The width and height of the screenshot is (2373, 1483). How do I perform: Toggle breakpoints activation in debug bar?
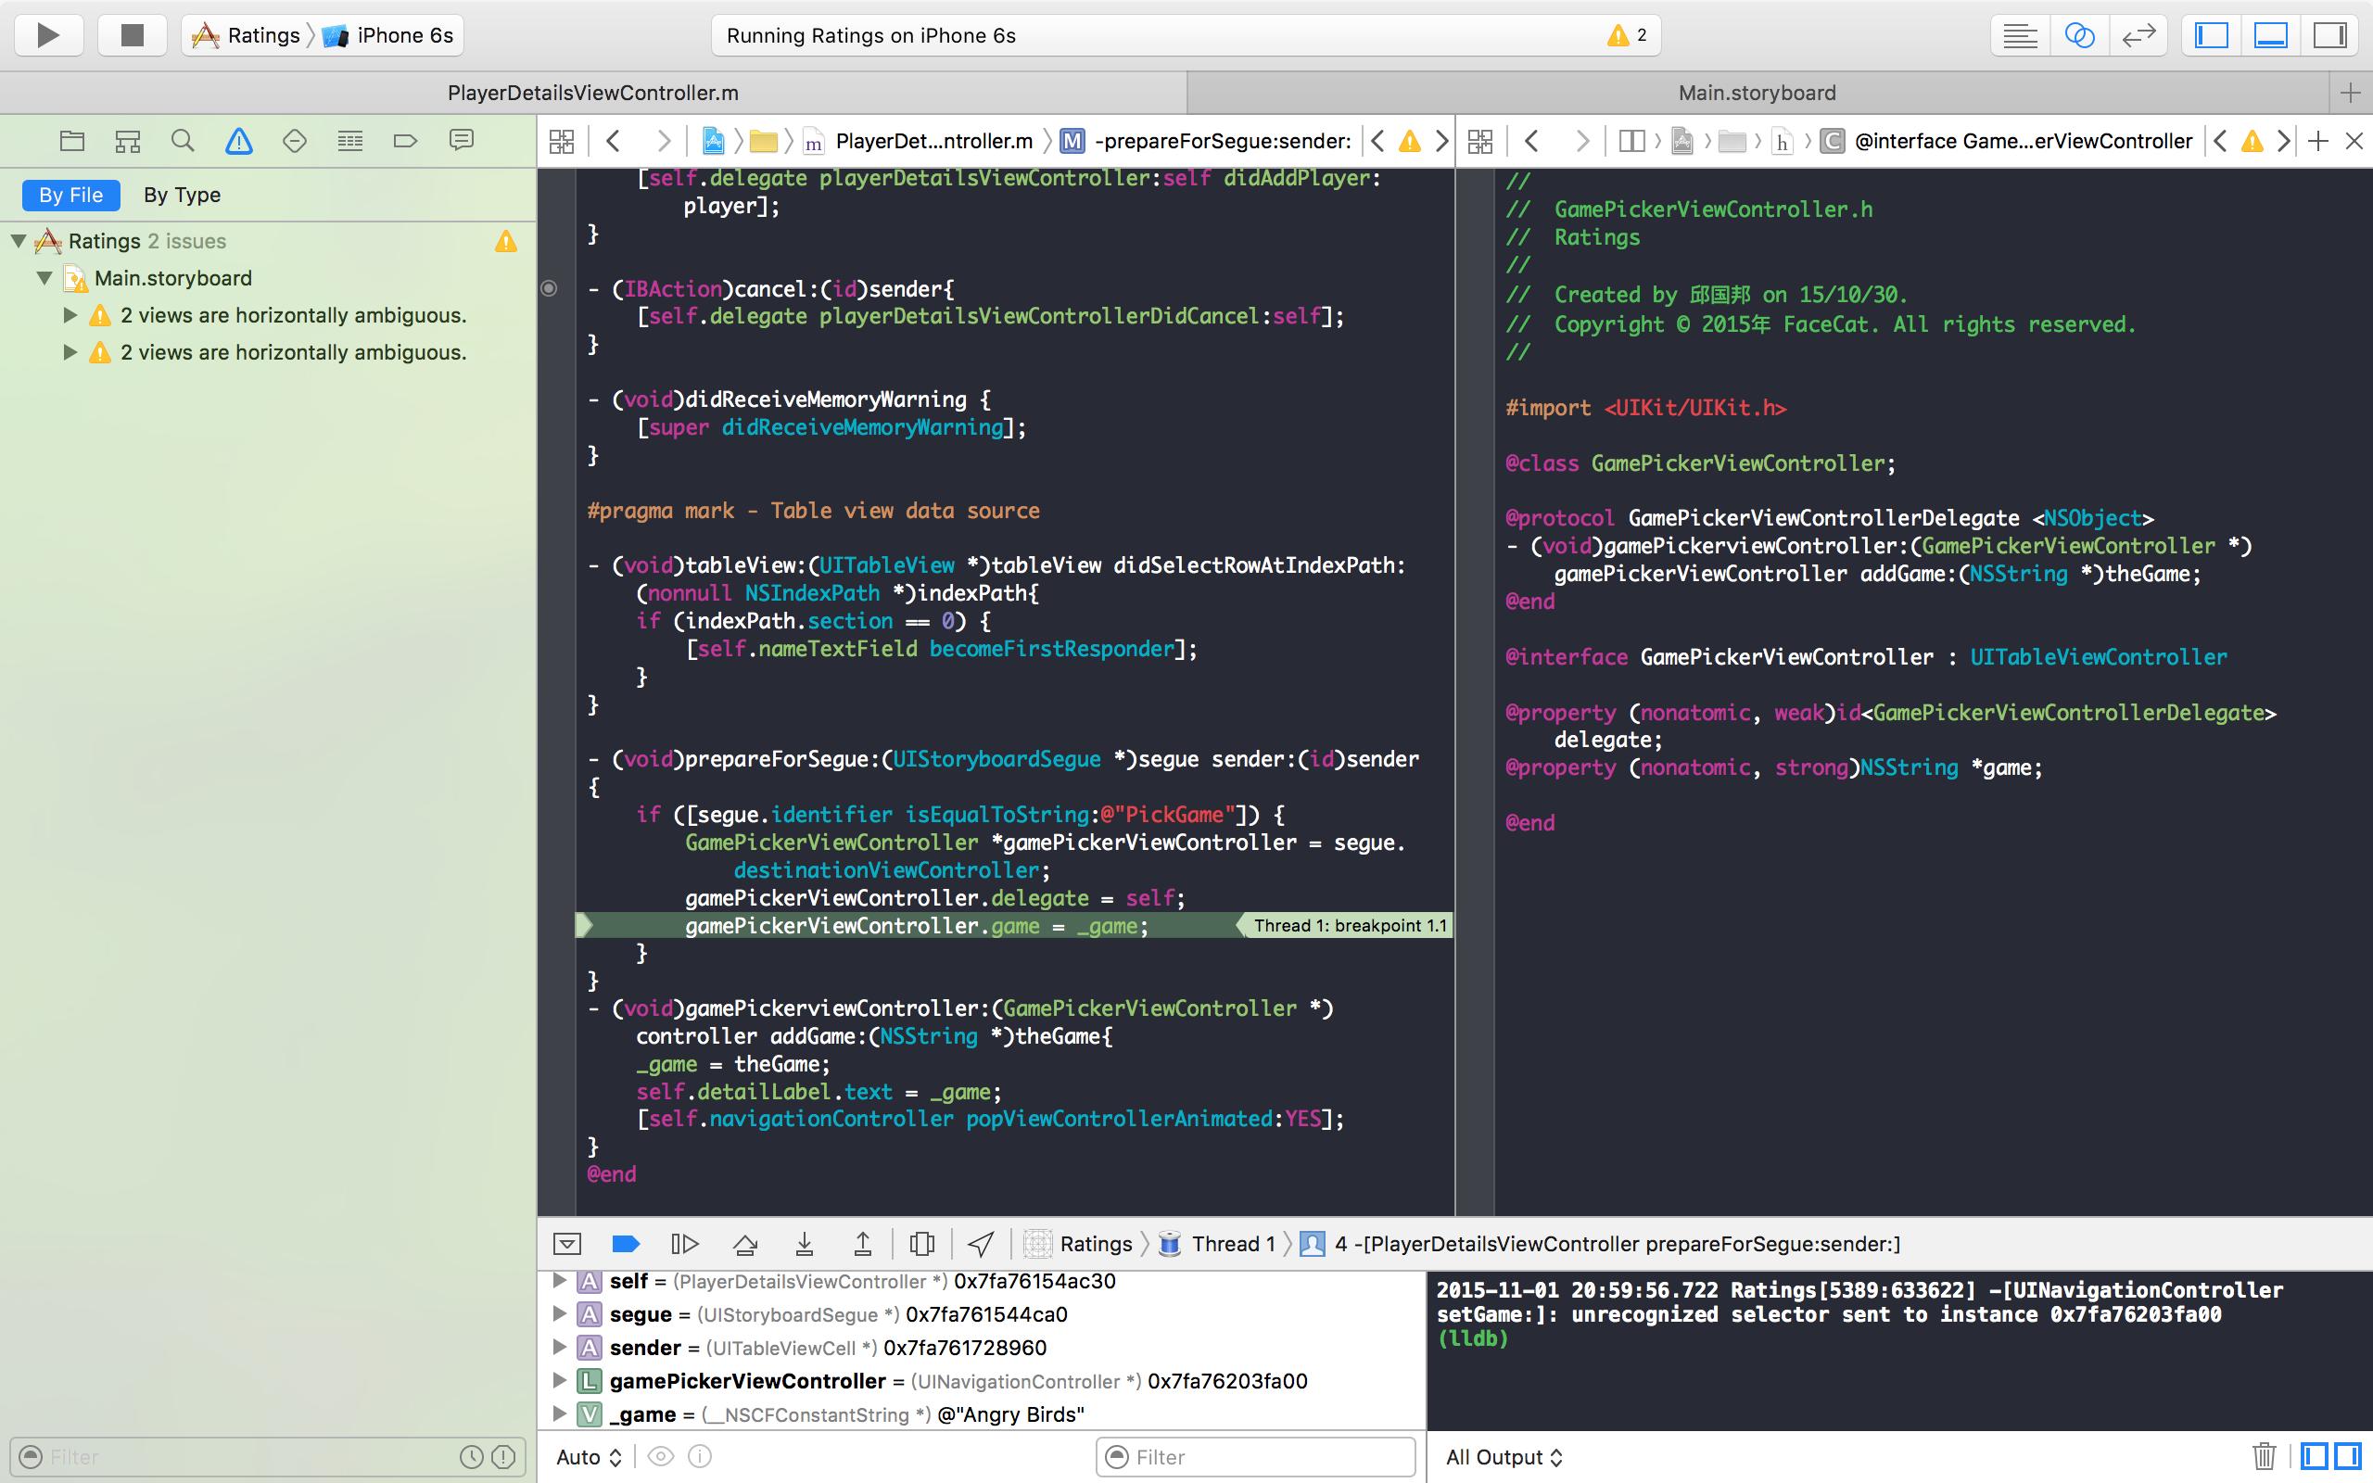626,1244
